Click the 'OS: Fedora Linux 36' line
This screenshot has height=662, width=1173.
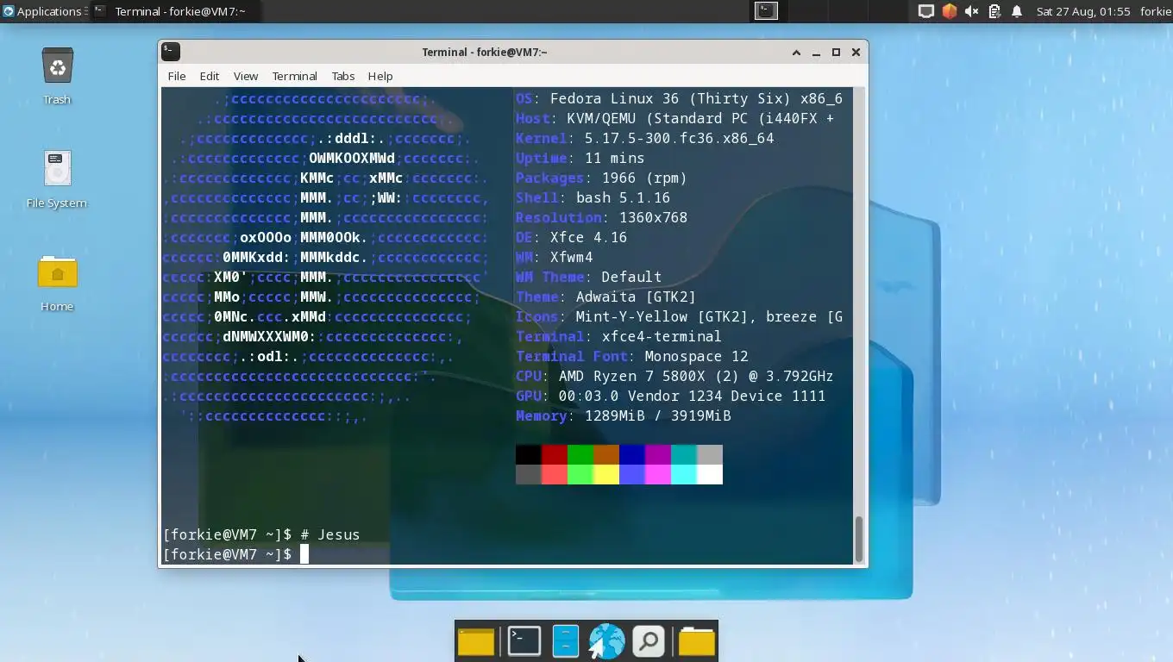[679, 98]
